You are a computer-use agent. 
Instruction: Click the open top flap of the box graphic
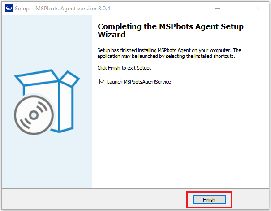click(69, 81)
